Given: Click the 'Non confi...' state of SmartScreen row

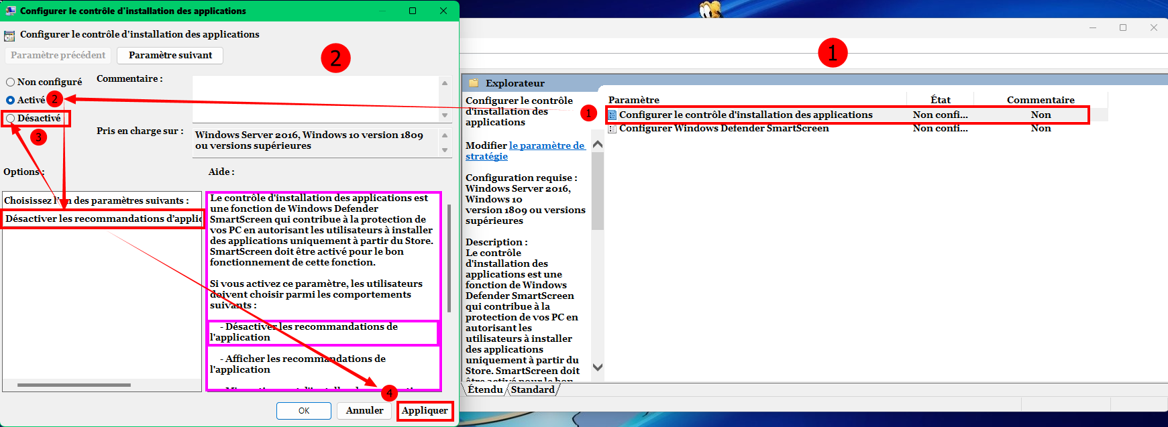Looking at the screenshot, I should pyautogui.click(x=940, y=128).
